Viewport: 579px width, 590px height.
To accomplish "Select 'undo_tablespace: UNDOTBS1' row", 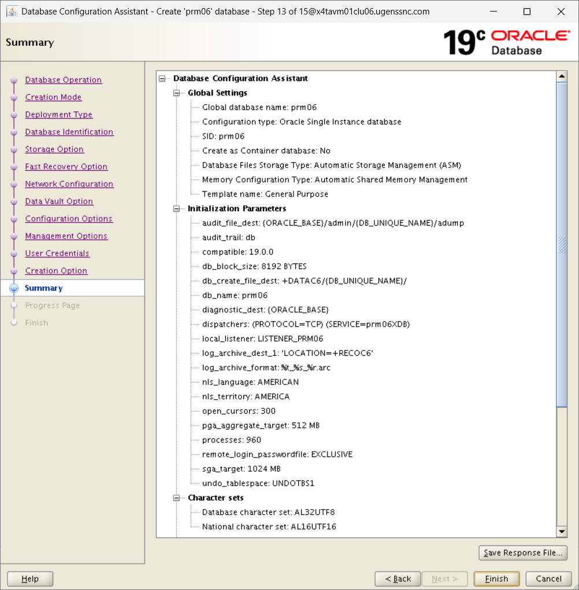I will coord(258,484).
